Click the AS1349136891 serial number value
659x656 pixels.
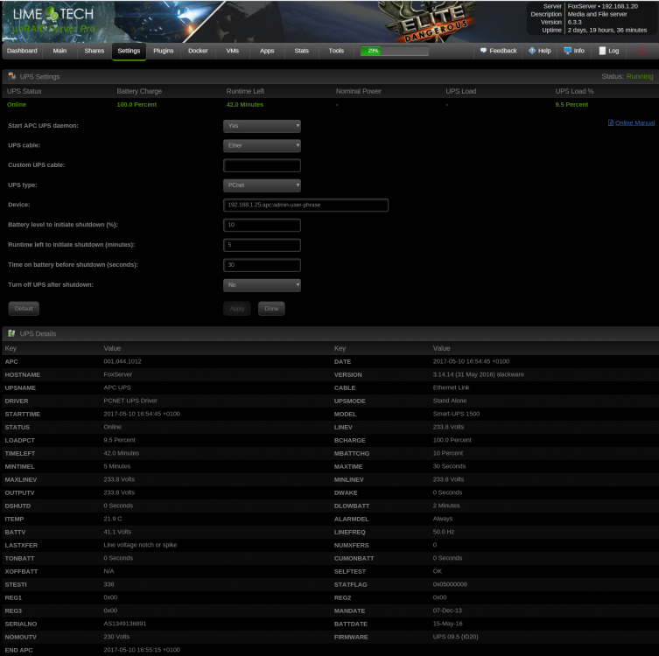click(x=125, y=624)
